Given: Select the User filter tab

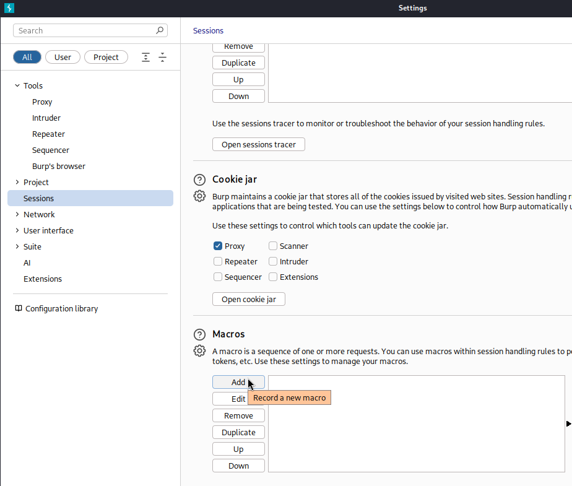Looking at the screenshot, I should coord(63,58).
